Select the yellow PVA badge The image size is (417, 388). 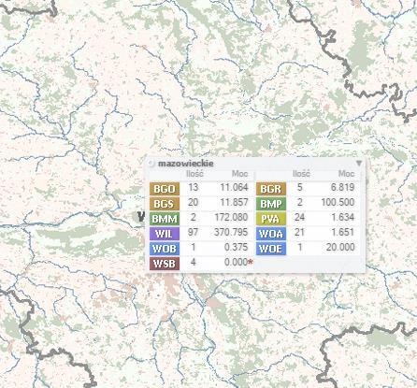pos(271,219)
